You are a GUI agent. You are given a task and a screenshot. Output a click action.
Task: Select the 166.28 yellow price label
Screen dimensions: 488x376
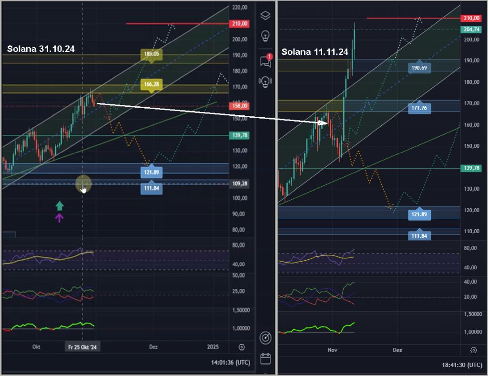152,84
